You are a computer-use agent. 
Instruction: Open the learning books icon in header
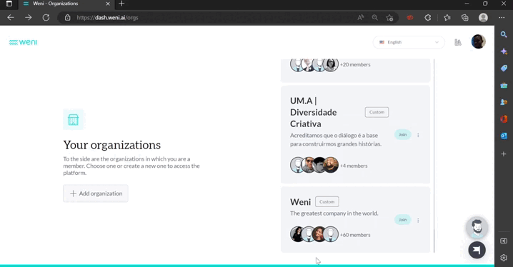pyautogui.click(x=458, y=42)
